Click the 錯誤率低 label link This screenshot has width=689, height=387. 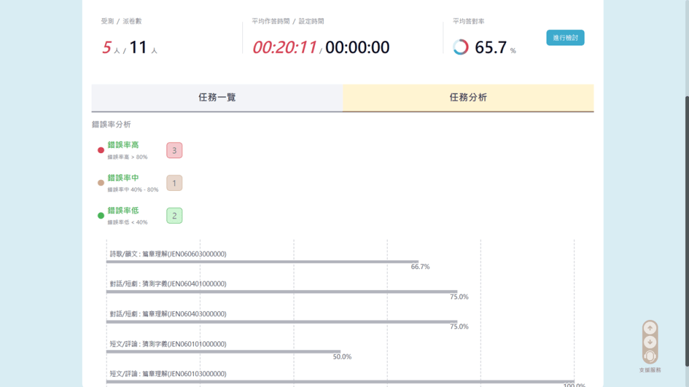point(123,211)
